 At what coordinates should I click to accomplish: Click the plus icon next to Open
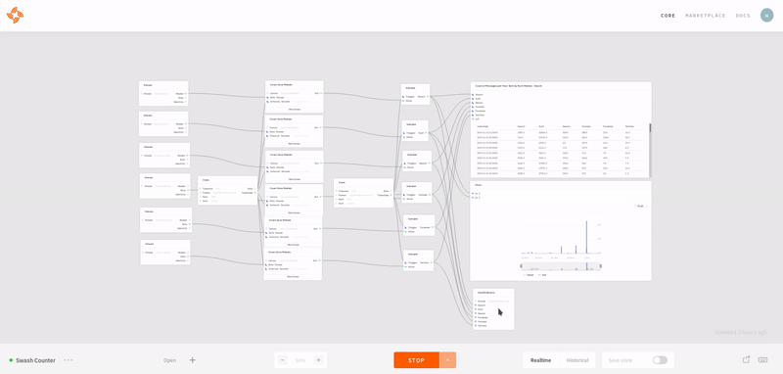tap(192, 360)
